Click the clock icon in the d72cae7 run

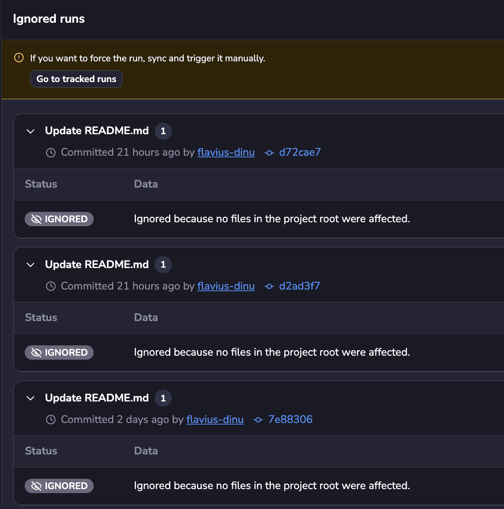[x=51, y=153]
